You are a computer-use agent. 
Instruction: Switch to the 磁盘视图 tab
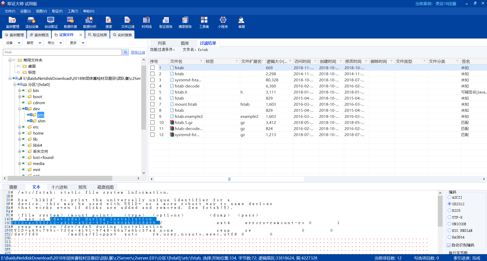(x=106, y=187)
